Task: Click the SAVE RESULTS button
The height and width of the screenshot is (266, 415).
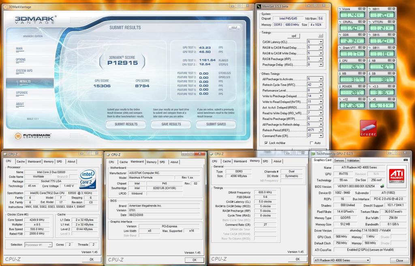Action: pyautogui.click(x=171, y=124)
